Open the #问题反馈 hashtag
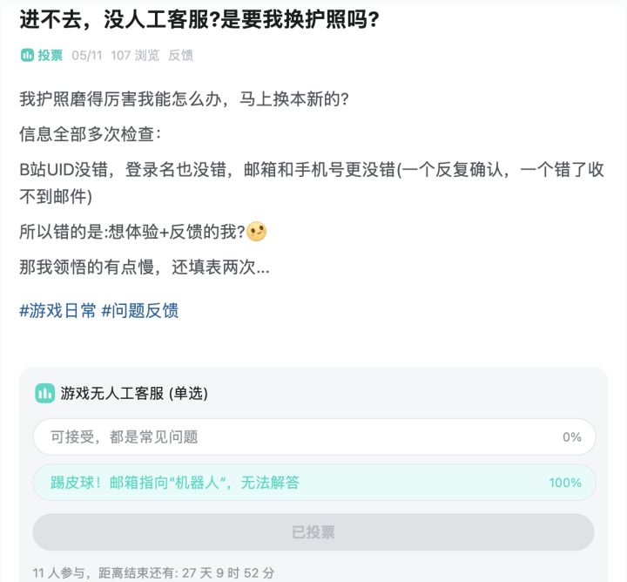Viewport: 627px width, 582px height. tap(140, 310)
